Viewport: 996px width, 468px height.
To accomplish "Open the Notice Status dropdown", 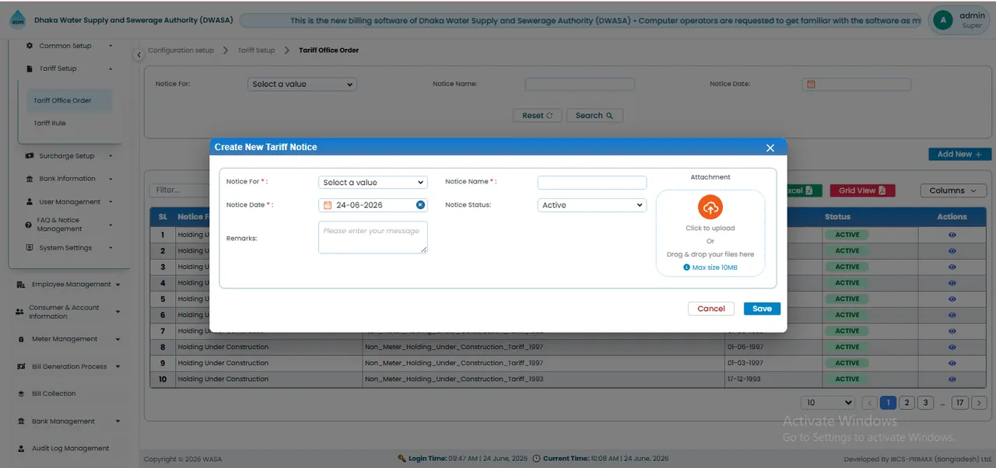I will point(592,205).
